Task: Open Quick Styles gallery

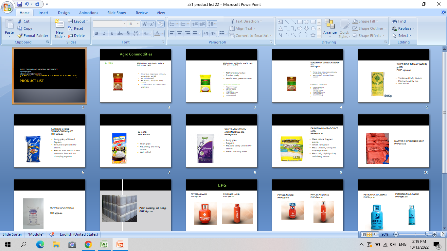Action: [344, 29]
